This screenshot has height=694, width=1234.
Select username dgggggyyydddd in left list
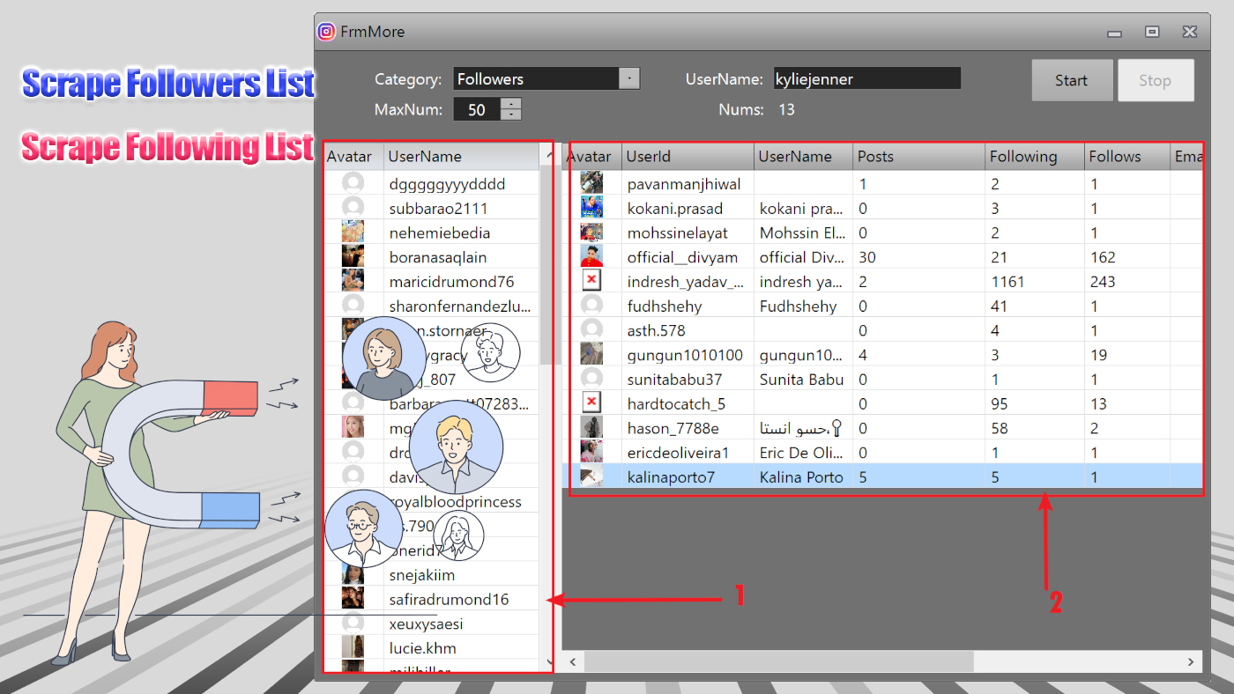pos(447,184)
